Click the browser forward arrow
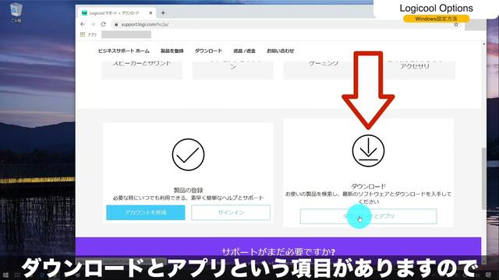Image resolution: width=499 pixels, height=280 pixels. click(93, 24)
